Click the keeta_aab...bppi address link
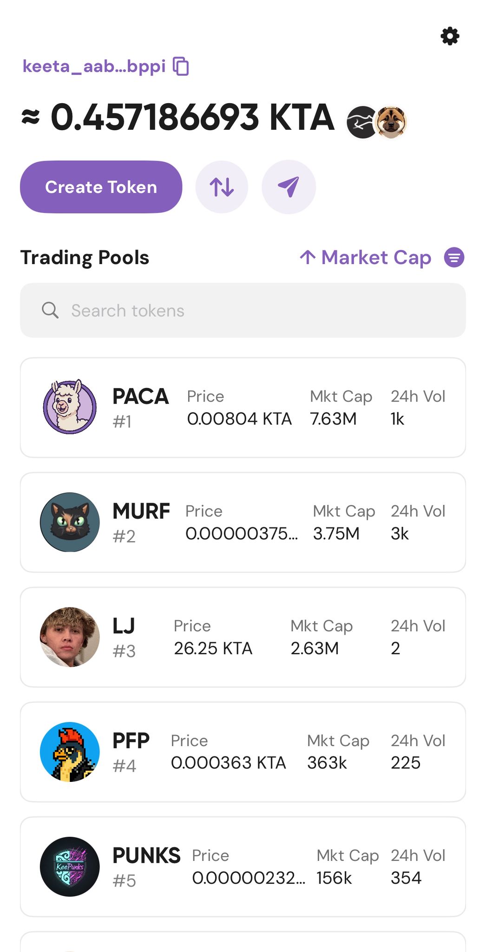 tap(94, 66)
